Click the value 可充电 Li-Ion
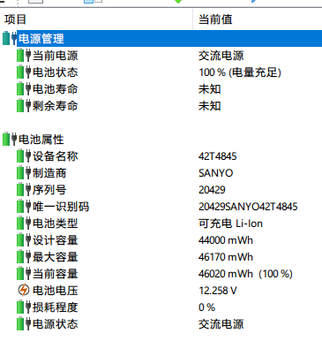This screenshot has height=341, width=322. pos(230,224)
